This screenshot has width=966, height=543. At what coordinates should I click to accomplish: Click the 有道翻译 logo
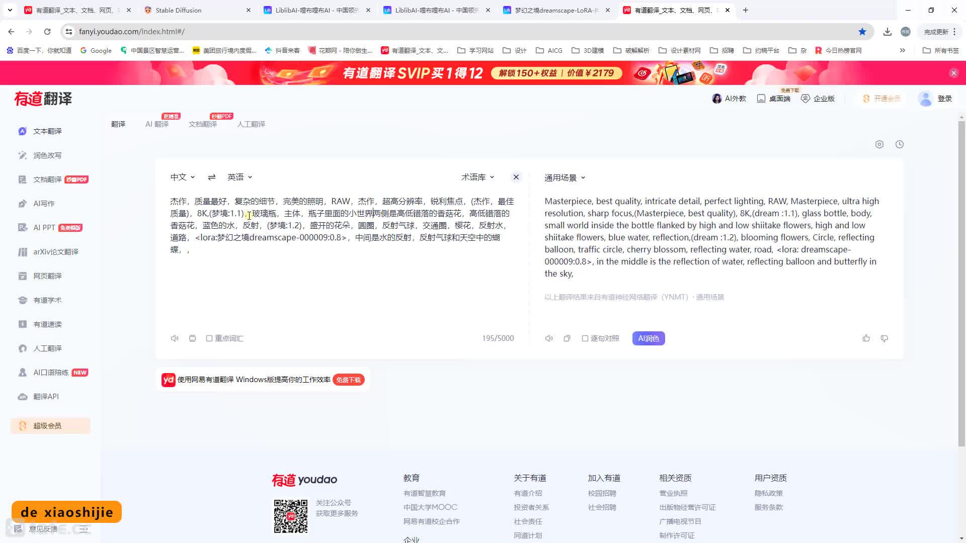[43, 99]
